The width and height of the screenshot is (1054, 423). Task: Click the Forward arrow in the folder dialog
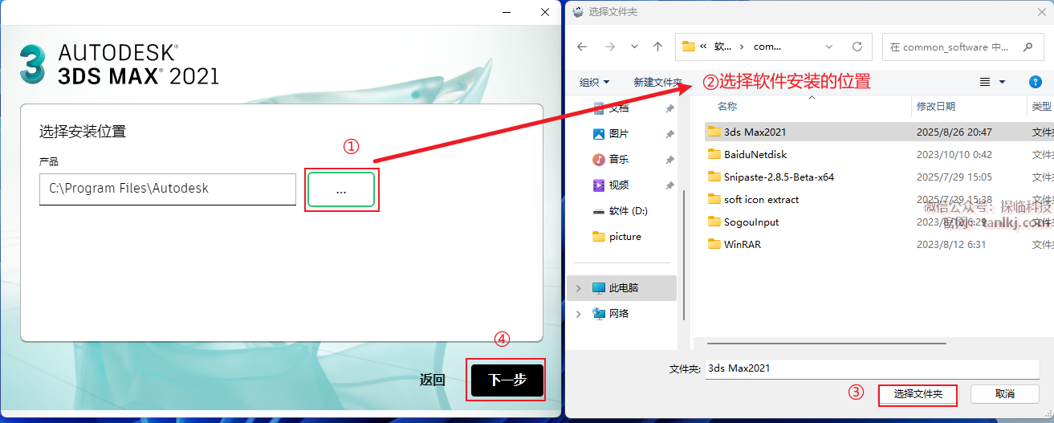(x=609, y=47)
